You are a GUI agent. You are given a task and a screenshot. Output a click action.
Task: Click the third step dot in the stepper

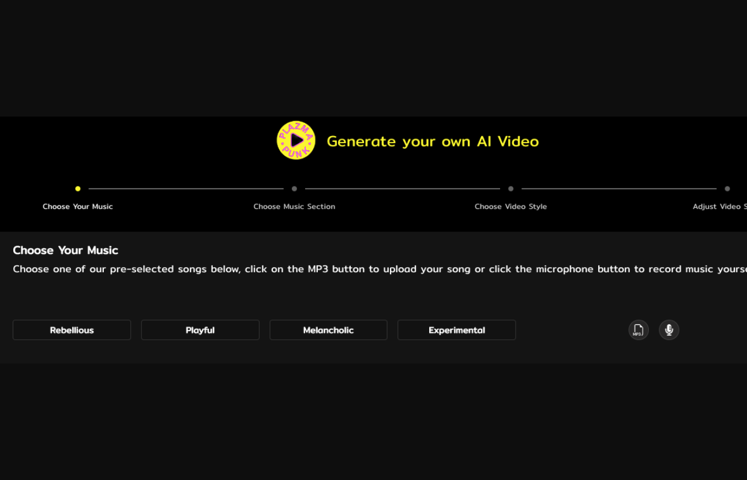[510, 189]
